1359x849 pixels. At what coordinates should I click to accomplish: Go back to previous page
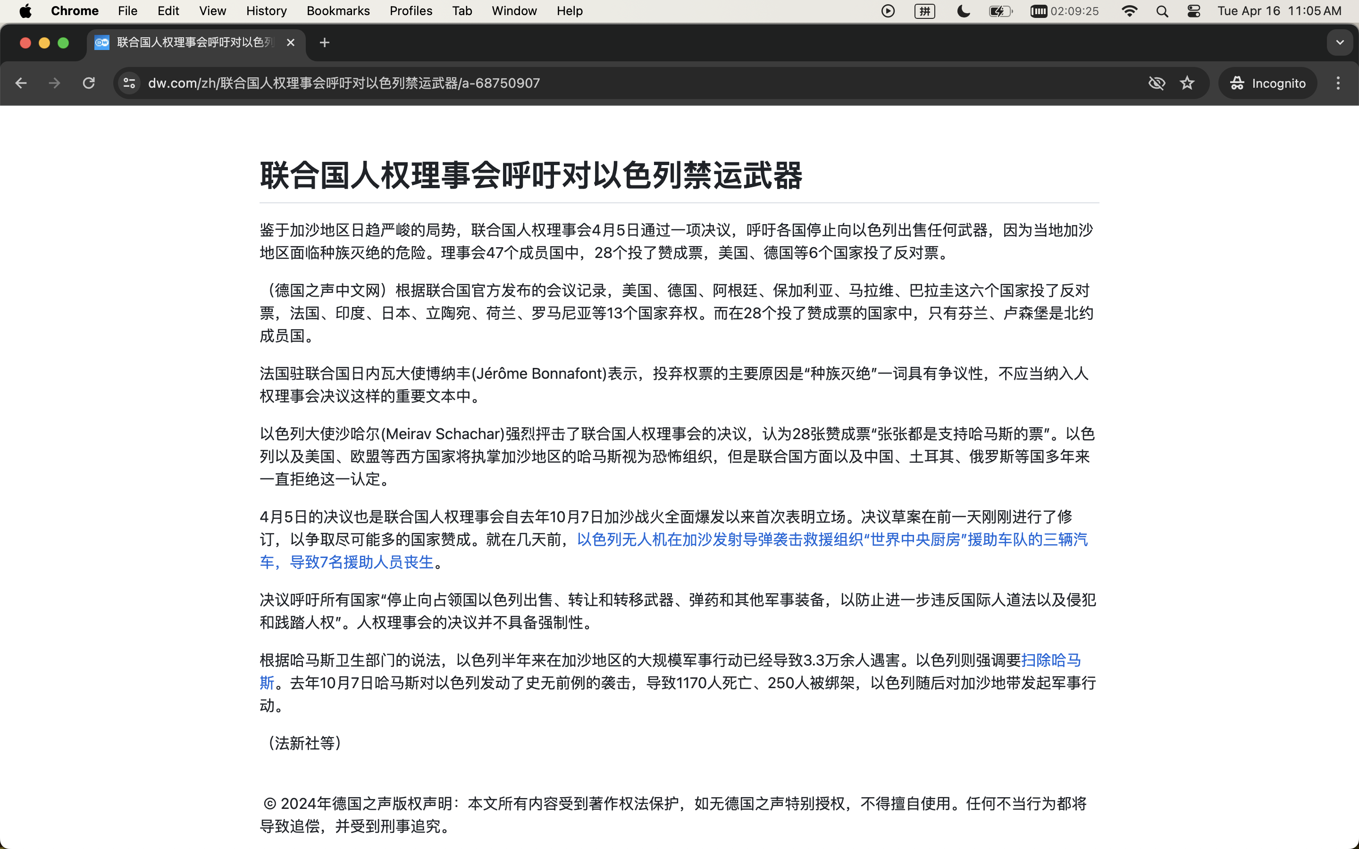tap(21, 83)
